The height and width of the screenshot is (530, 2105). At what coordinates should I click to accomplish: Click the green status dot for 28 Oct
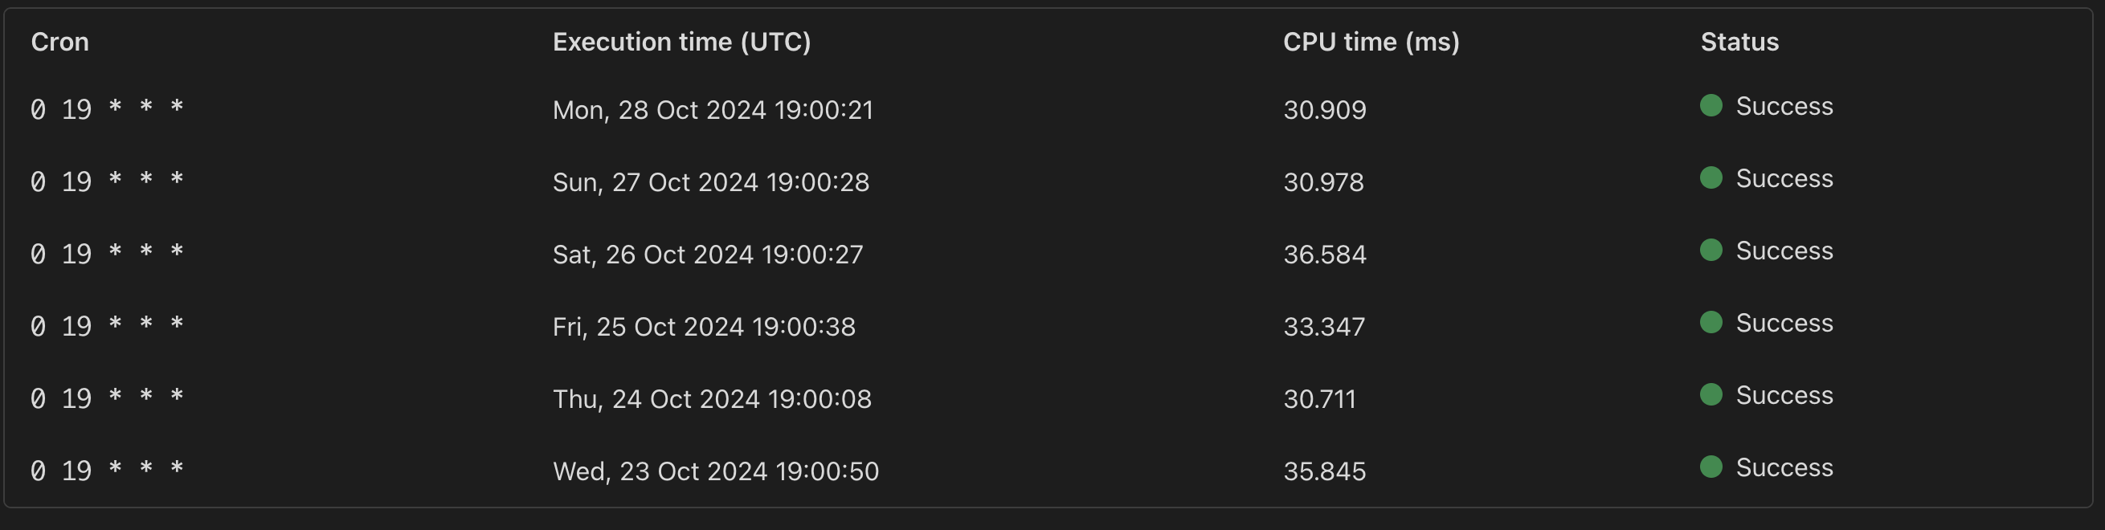pyautogui.click(x=1711, y=105)
